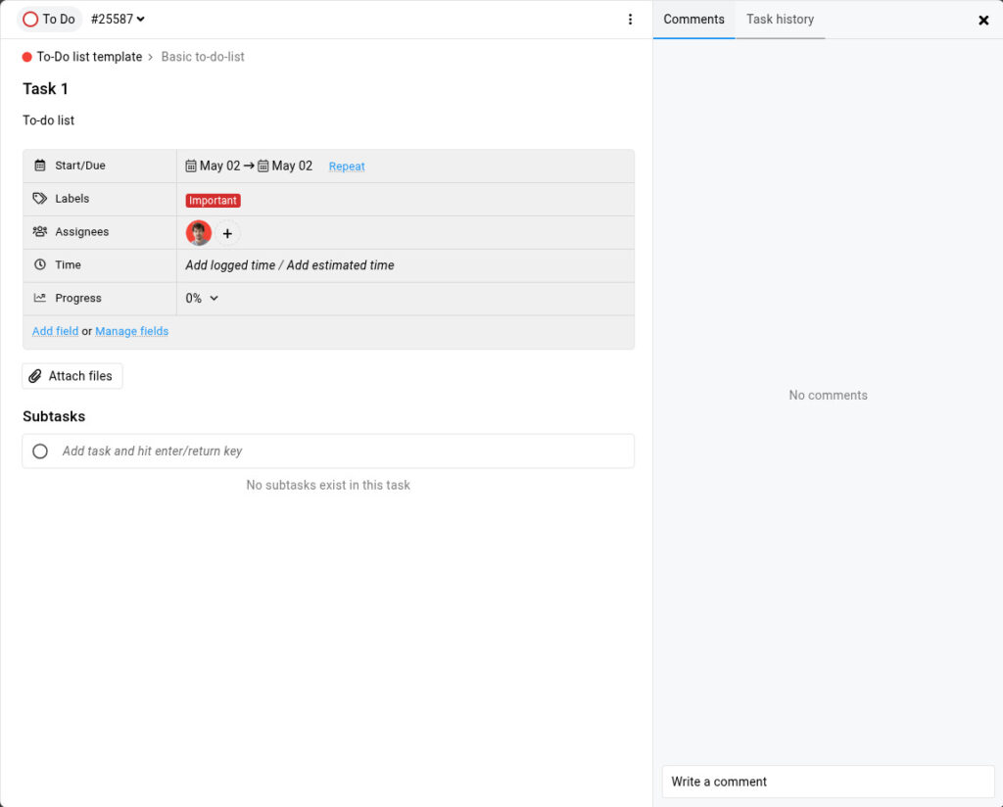Focus the Write a comment field
This screenshot has width=1003, height=807.
pyautogui.click(x=828, y=782)
